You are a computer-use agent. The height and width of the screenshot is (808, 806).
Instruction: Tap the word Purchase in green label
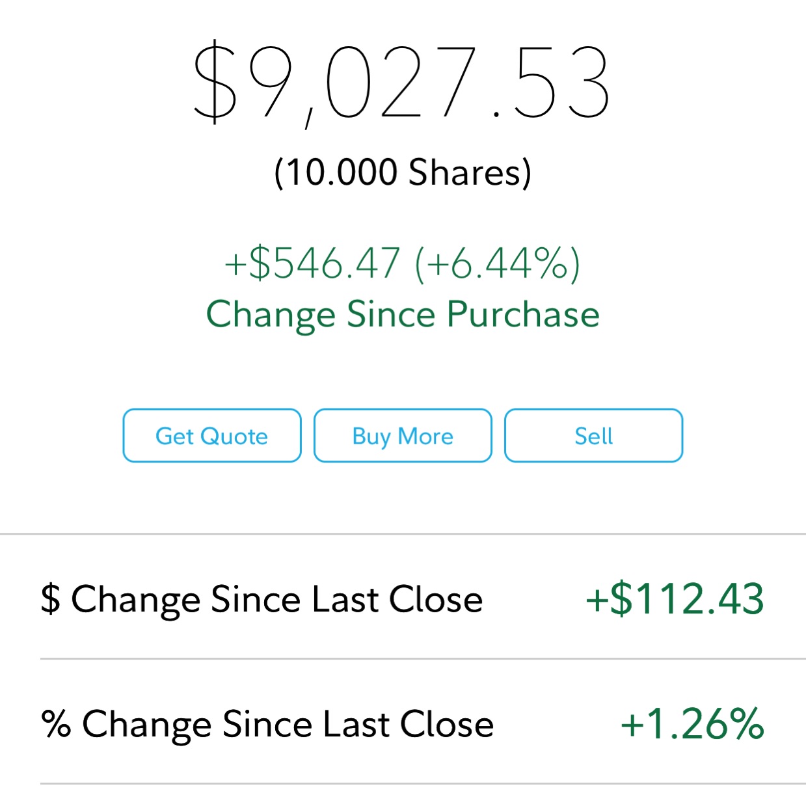[x=523, y=316]
